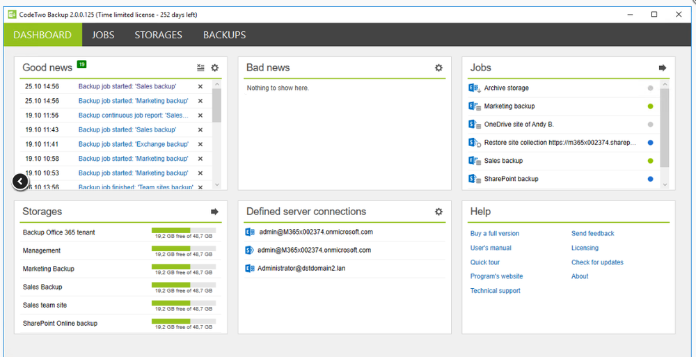The height and width of the screenshot is (357, 696).
Task: Start the Quick tour link
Action: pos(484,262)
